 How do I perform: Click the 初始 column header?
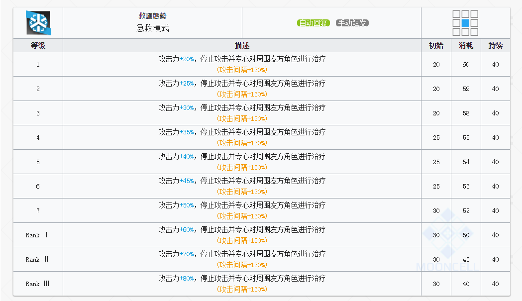coord(436,45)
